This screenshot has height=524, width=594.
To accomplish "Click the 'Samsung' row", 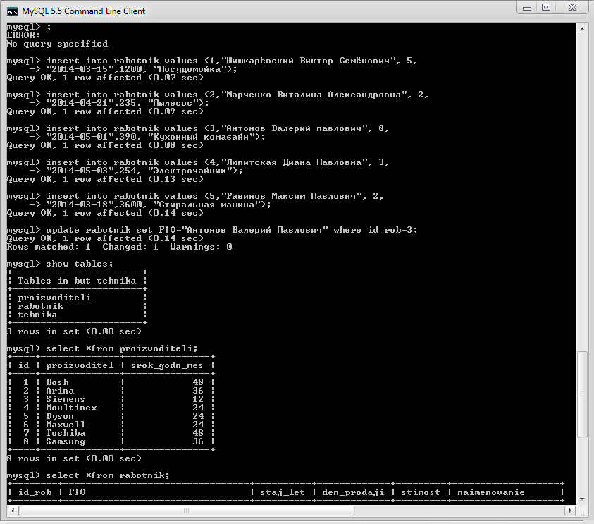I will click(x=111, y=441).
